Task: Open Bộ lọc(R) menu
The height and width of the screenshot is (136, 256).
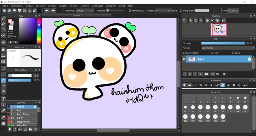Action: pyautogui.click(x=40, y=6)
